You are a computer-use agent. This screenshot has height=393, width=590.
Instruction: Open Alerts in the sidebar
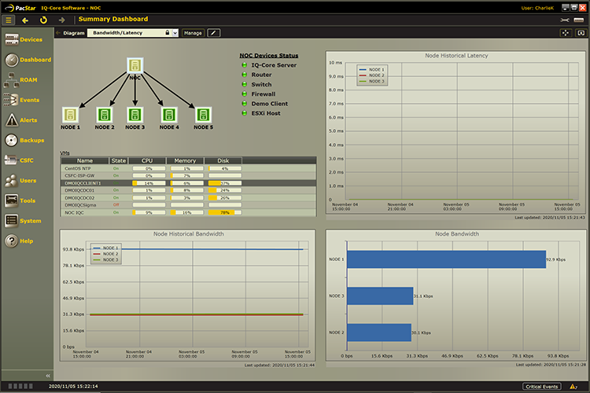coord(21,120)
